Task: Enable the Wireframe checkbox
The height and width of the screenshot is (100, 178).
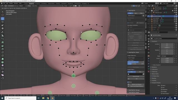Action: tap(162, 89)
